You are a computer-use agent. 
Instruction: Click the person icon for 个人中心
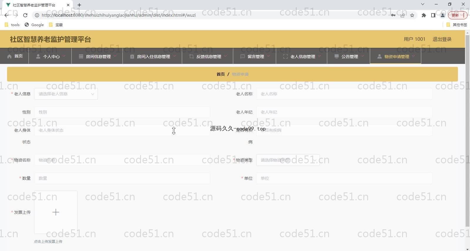pos(38,56)
